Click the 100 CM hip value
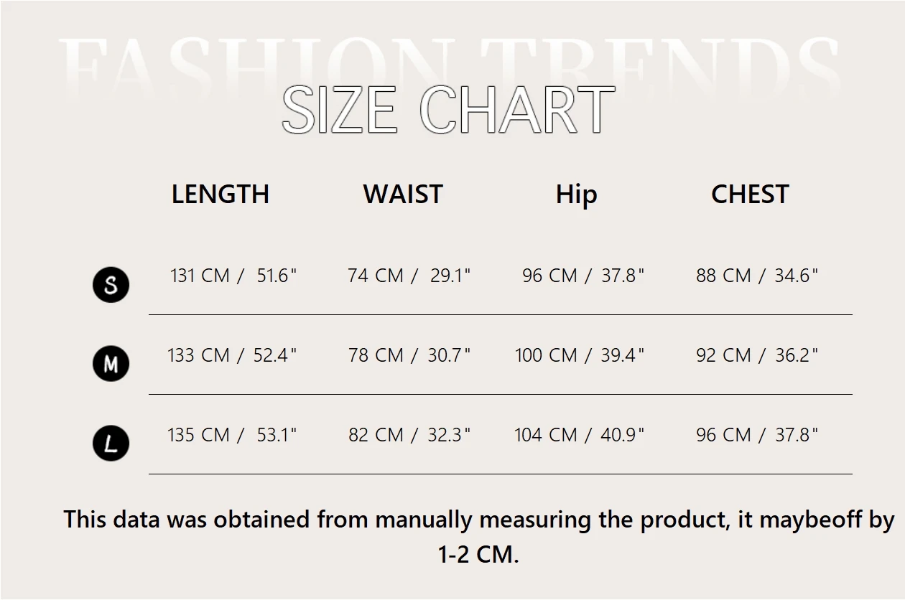This screenshot has height=600, width=905. tap(580, 355)
